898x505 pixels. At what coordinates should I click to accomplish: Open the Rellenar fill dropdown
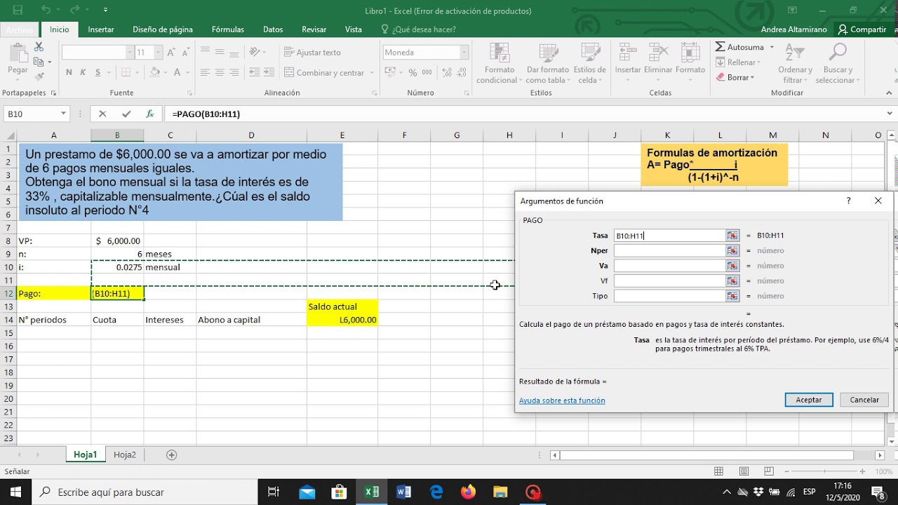tap(739, 62)
